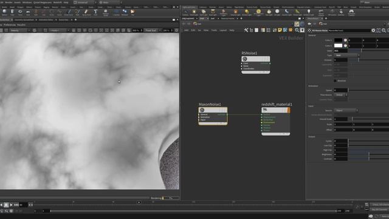Screen dimensions: 389x219
Task: Click the File shelf tool
Action: pos(133,12)
